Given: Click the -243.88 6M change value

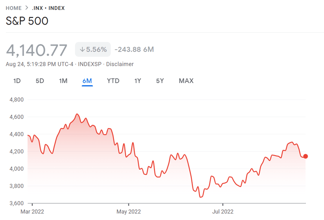Looking at the screenshot, I should point(134,49).
